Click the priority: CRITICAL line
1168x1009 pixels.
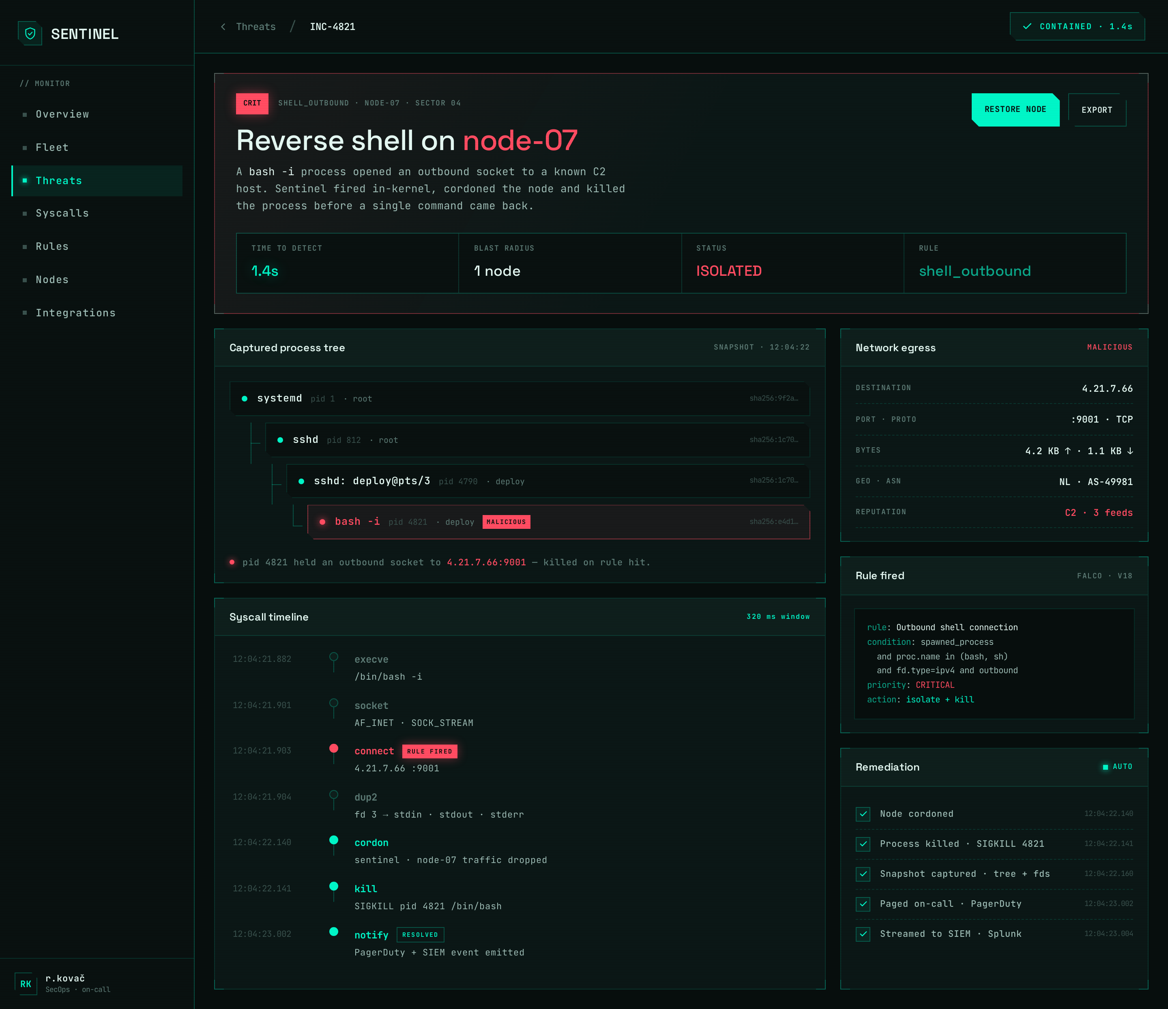pyautogui.click(x=910, y=685)
